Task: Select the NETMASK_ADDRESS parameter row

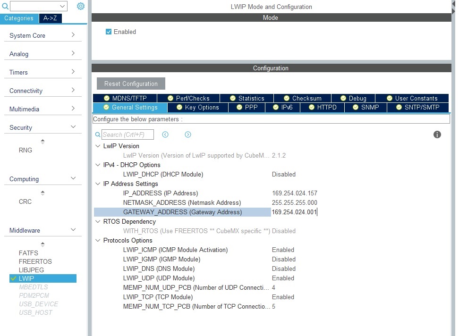Action: [x=182, y=202]
